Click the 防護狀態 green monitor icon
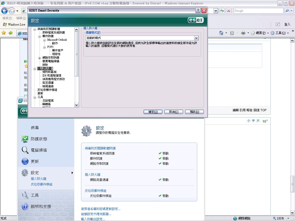The image size is (295, 221). [25, 139]
